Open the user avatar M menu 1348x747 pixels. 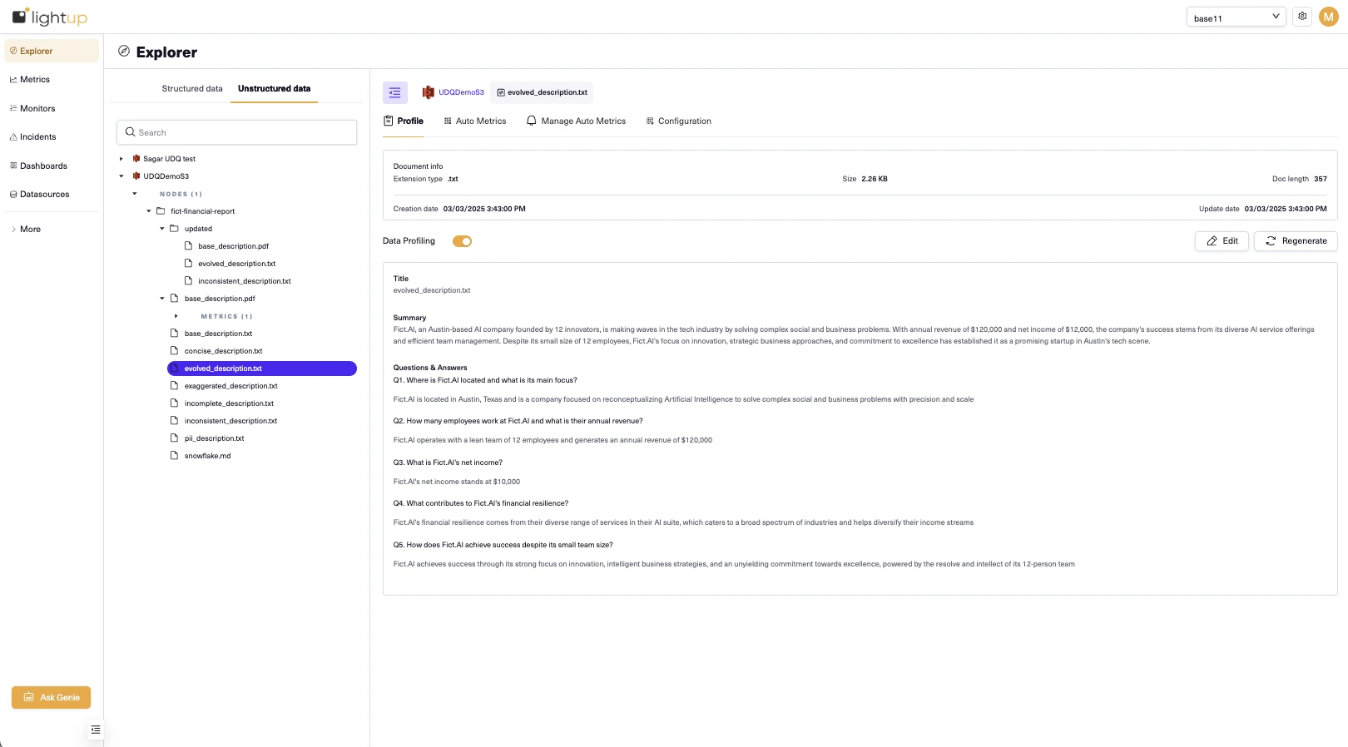[x=1328, y=17]
